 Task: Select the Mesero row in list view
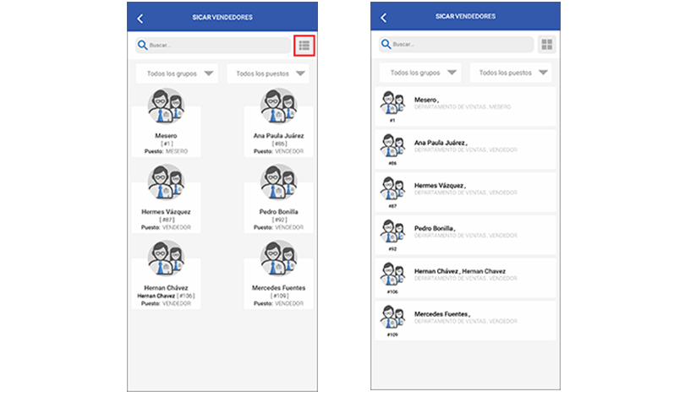(x=465, y=105)
